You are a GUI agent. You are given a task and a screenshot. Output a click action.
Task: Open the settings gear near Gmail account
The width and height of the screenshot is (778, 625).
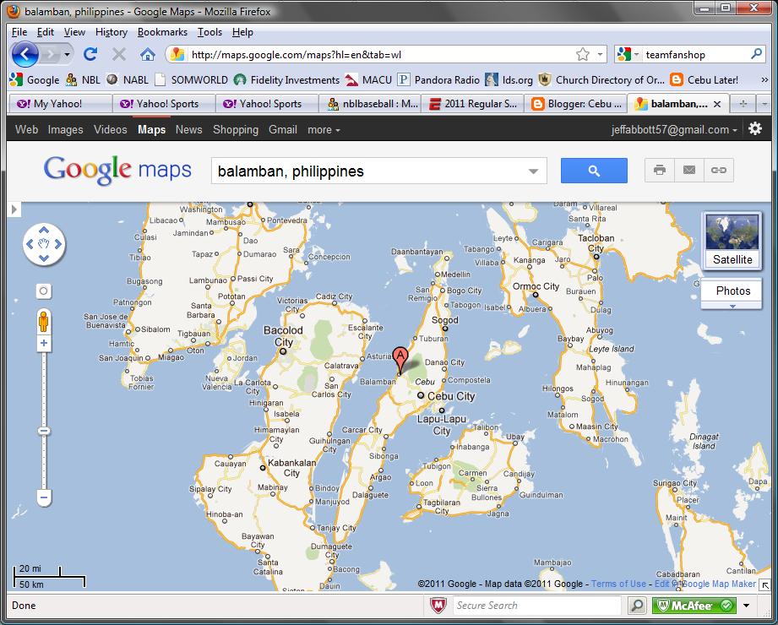pos(754,128)
